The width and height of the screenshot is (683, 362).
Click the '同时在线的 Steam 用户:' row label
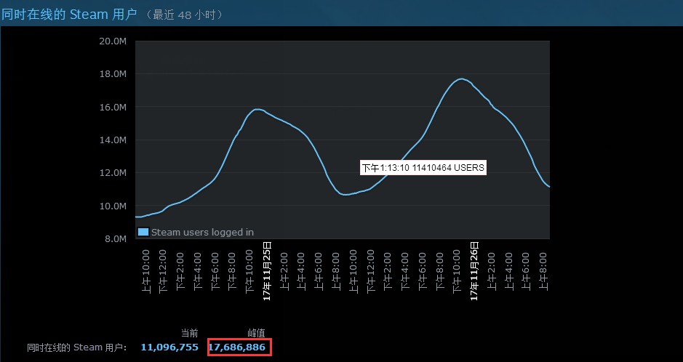pos(77,347)
